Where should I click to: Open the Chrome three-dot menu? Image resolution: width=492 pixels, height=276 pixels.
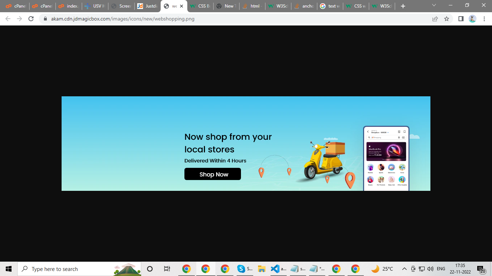[x=484, y=19]
